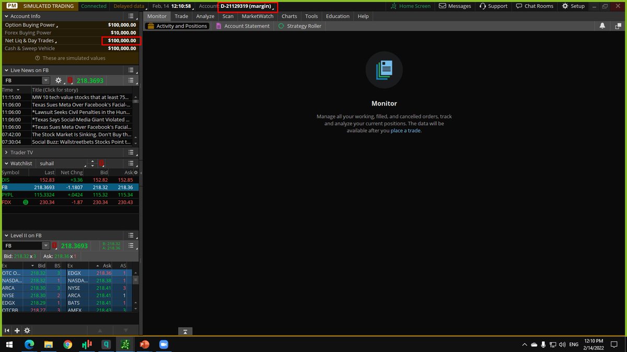The height and width of the screenshot is (352, 627).
Task: Open the Level II symbol dropdown arrow
Action: 46,246
